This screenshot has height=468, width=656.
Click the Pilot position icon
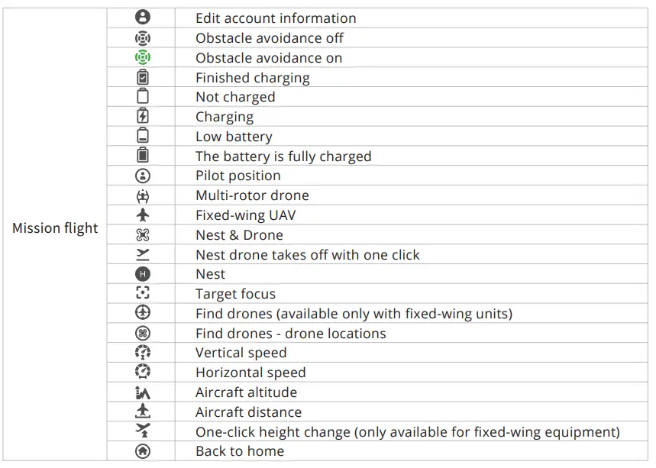coord(142,176)
